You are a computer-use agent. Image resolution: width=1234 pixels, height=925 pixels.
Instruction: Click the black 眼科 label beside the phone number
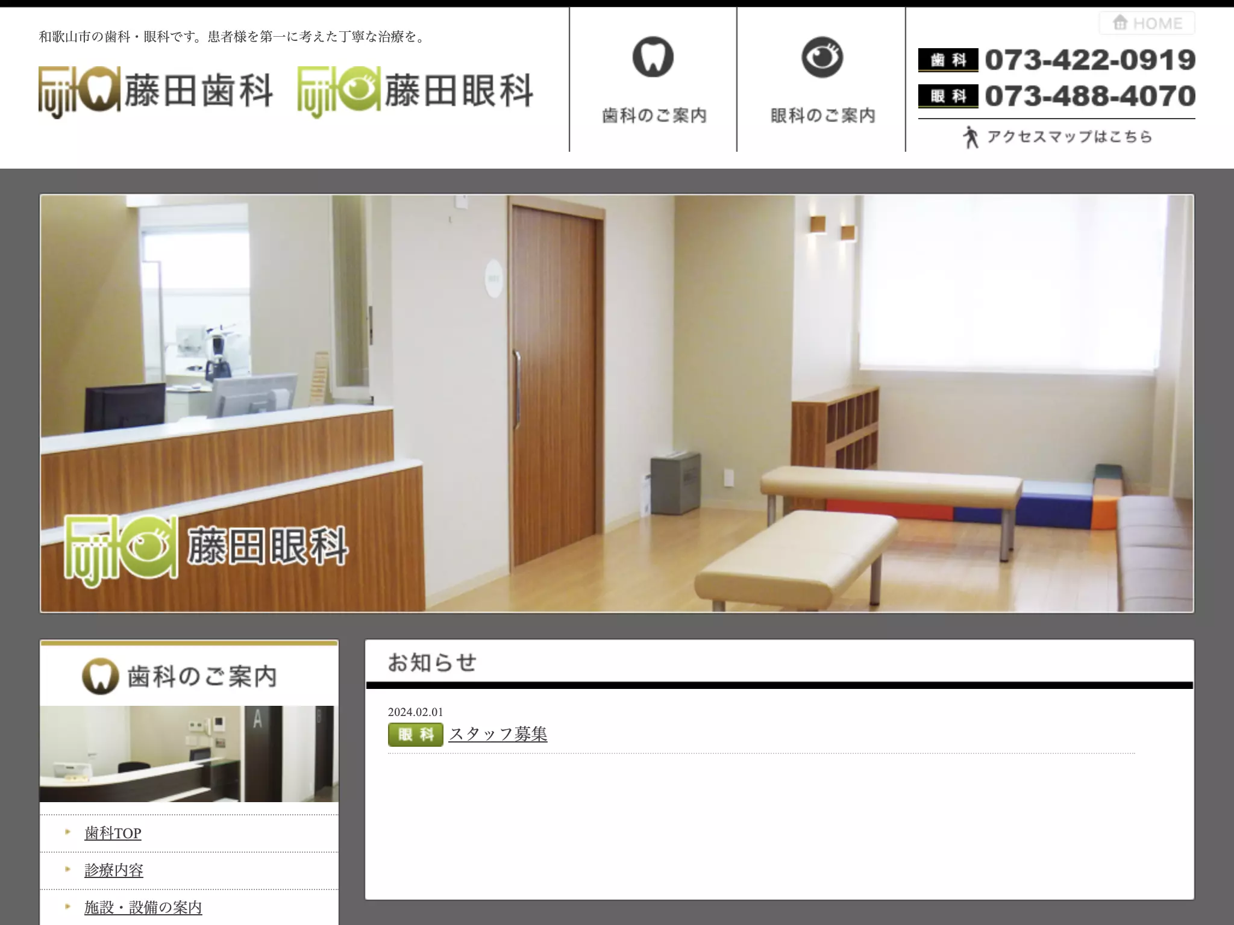pyautogui.click(x=948, y=96)
